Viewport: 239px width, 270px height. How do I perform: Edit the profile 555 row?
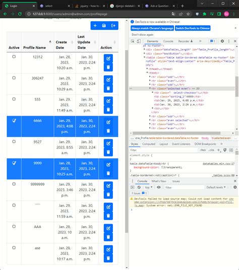(108, 101)
